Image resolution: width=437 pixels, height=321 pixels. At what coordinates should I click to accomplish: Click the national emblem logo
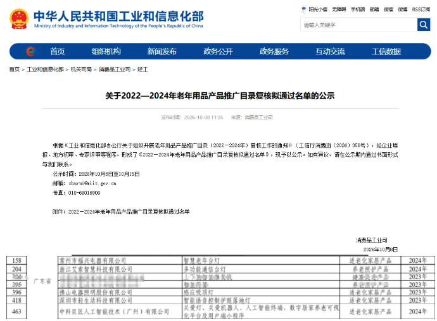[19, 19]
